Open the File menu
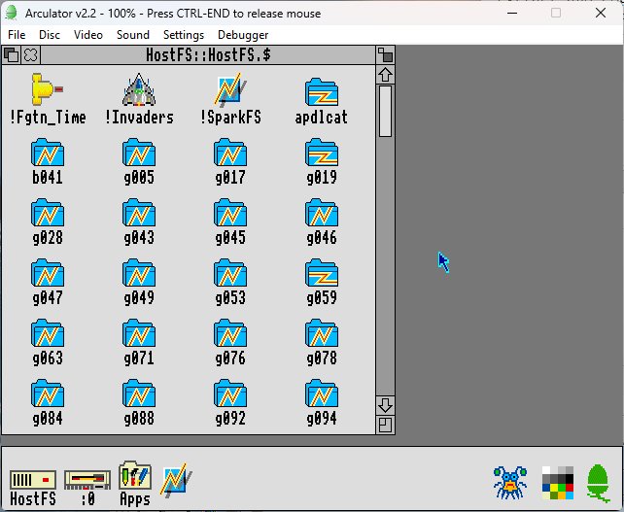 pyautogui.click(x=17, y=35)
